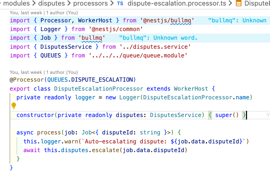270x185 pixels.
Task: Click the 'Auto-escalating dispute:' template string
Action: pos(126,142)
